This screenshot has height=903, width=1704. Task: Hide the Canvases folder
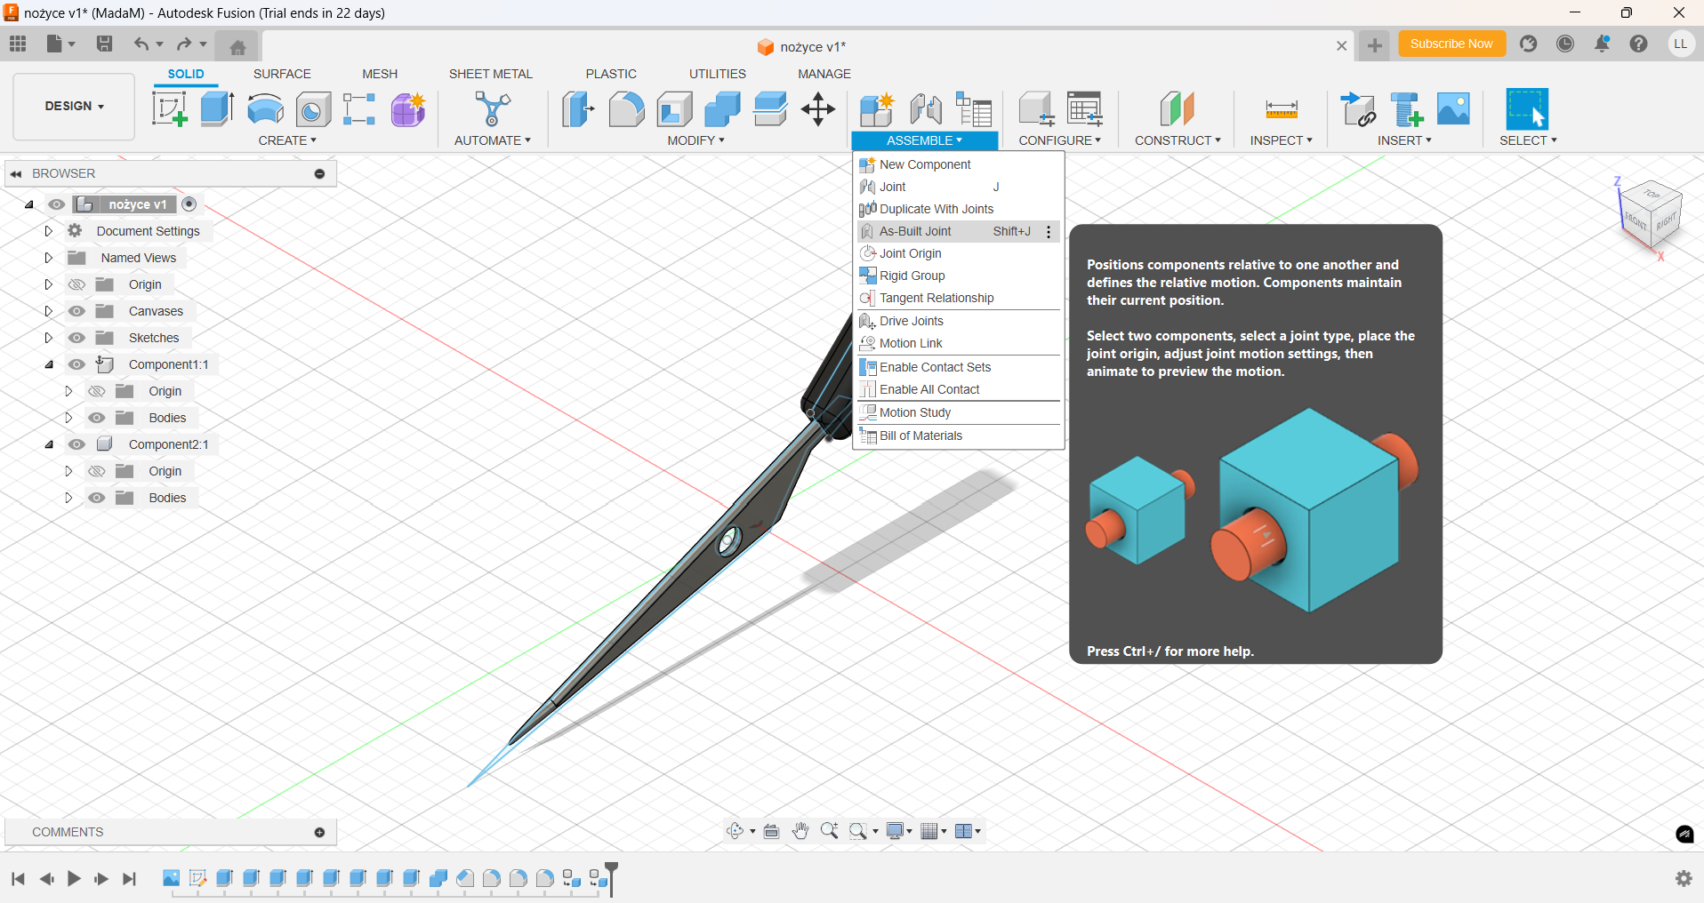(x=77, y=311)
